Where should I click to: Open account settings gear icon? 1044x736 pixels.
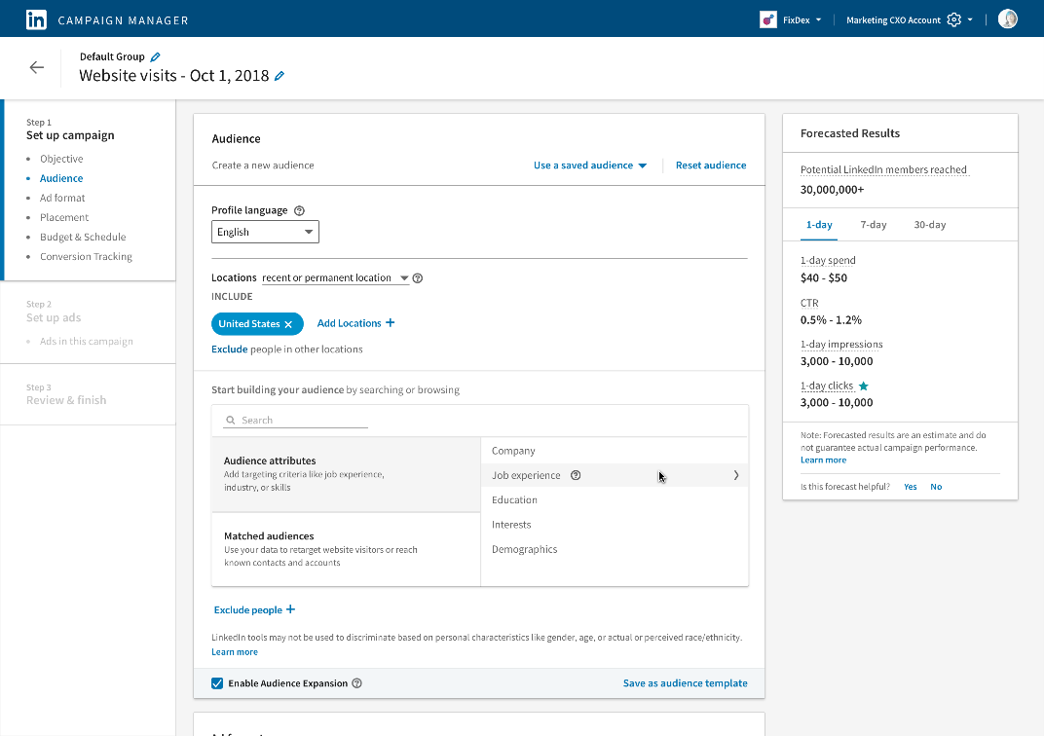(953, 19)
